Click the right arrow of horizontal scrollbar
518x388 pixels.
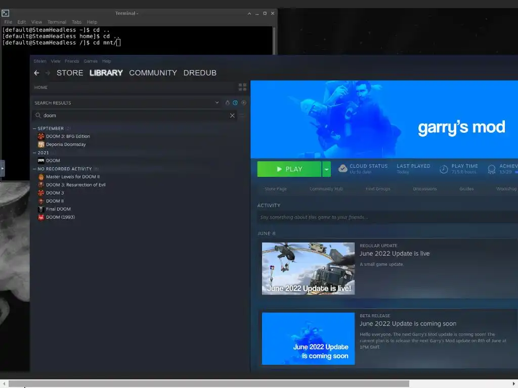coord(514,384)
